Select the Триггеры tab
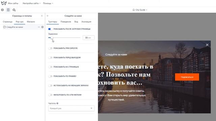Viewport: 216px width, 121px height. point(53,22)
